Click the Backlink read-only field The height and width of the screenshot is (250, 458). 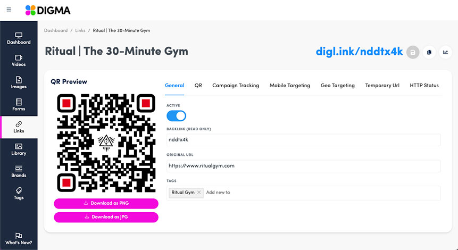[x=304, y=140]
